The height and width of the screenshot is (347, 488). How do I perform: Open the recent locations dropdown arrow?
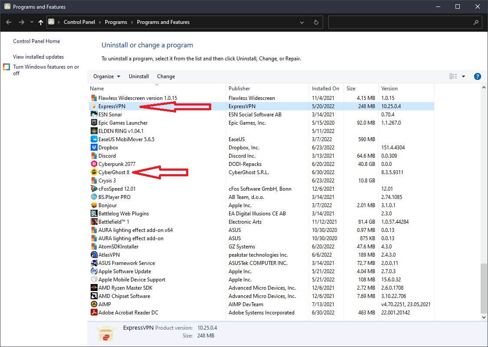pyautogui.click(x=31, y=22)
